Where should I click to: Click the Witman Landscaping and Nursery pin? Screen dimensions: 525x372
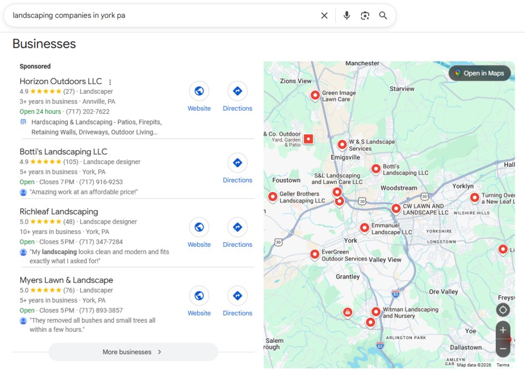pyautogui.click(x=376, y=311)
